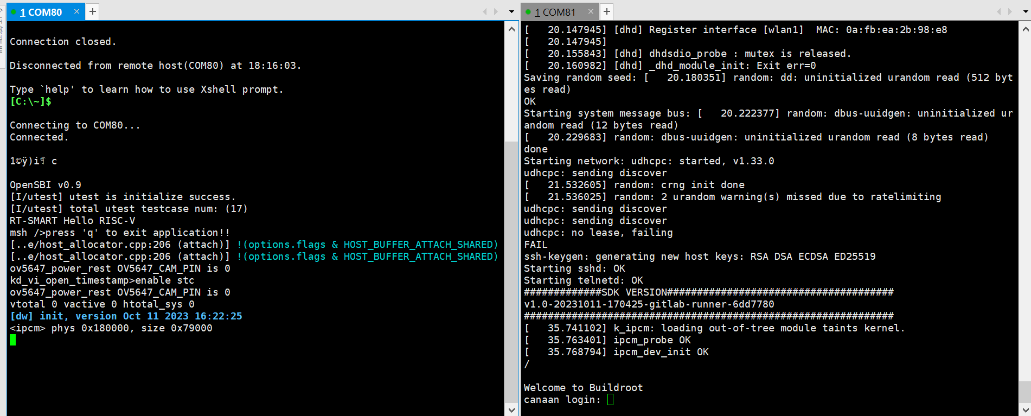Close the COM80 session tab
The width and height of the screenshot is (1031, 416).
76,11
